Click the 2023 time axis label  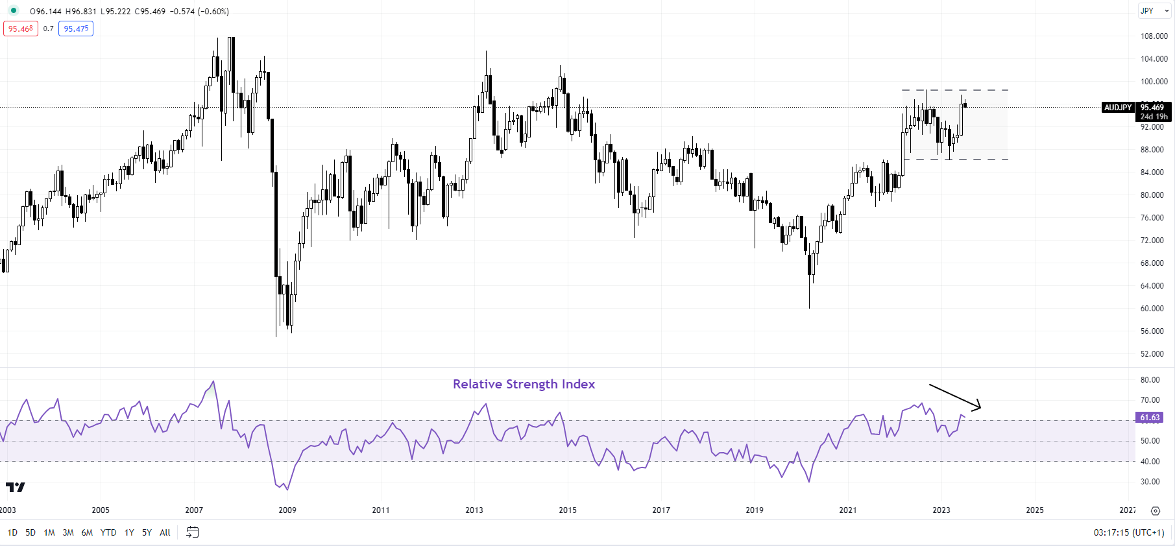(x=941, y=510)
